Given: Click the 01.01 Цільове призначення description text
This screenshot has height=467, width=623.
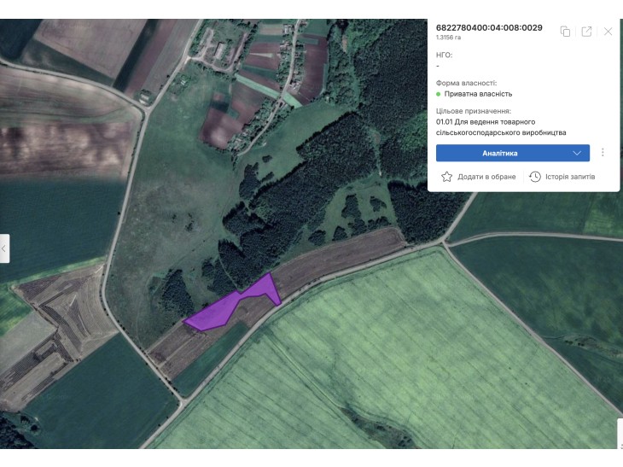Looking at the screenshot, I should coord(501,127).
